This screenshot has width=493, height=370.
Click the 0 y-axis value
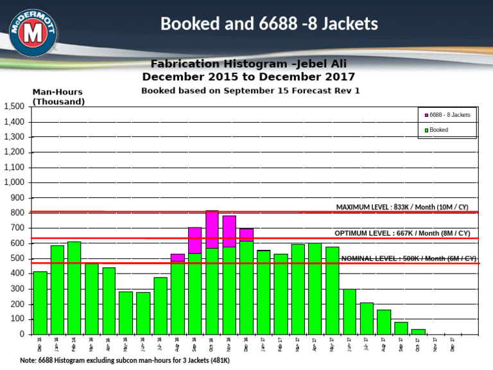pyautogui.click(x=22, y=334)
